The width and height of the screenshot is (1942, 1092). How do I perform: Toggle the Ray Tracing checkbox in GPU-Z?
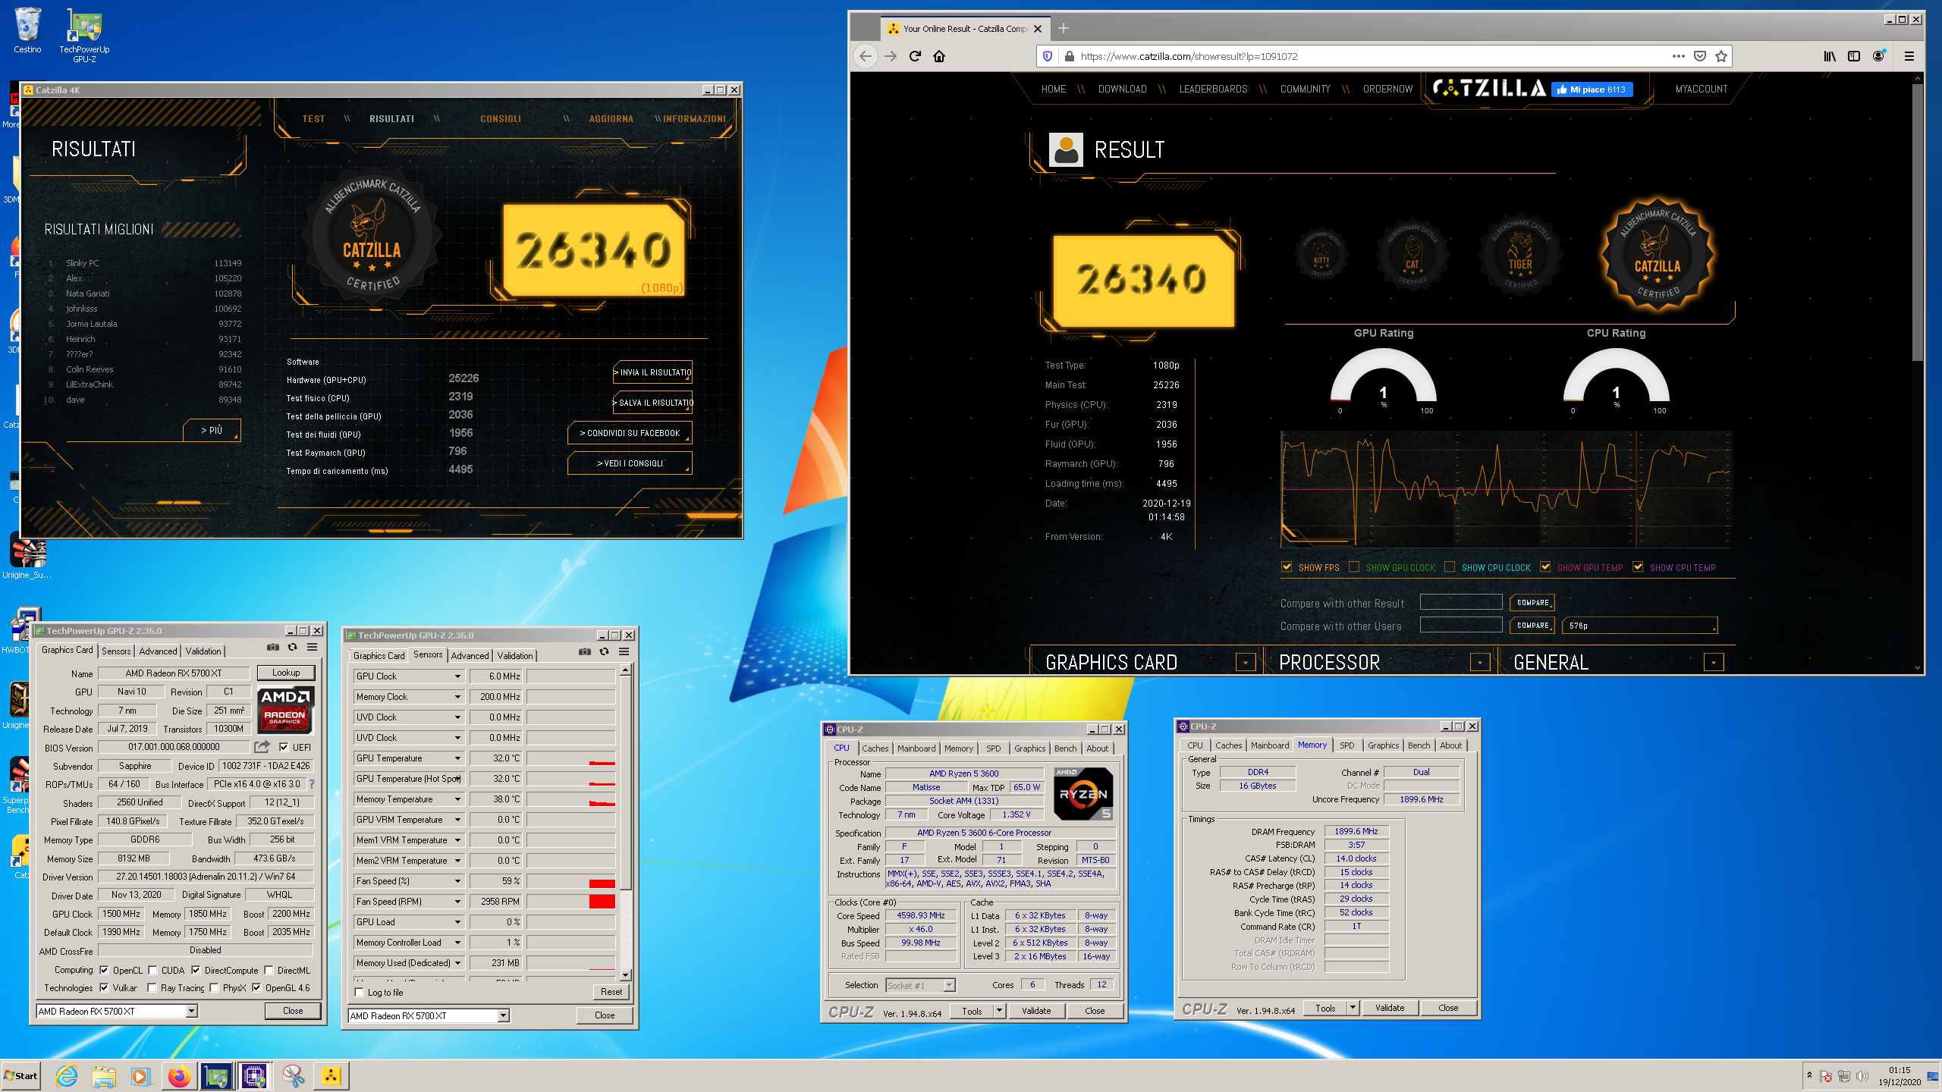pos(152,987)
